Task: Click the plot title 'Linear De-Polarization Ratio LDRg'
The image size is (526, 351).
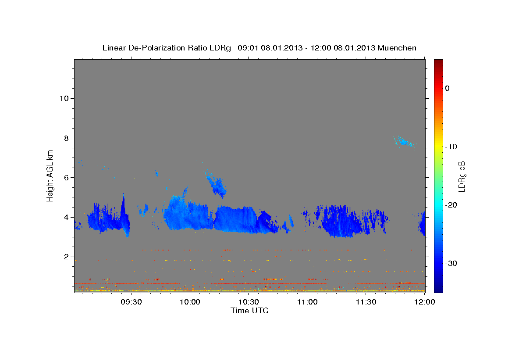Action: tap(166, 48)
